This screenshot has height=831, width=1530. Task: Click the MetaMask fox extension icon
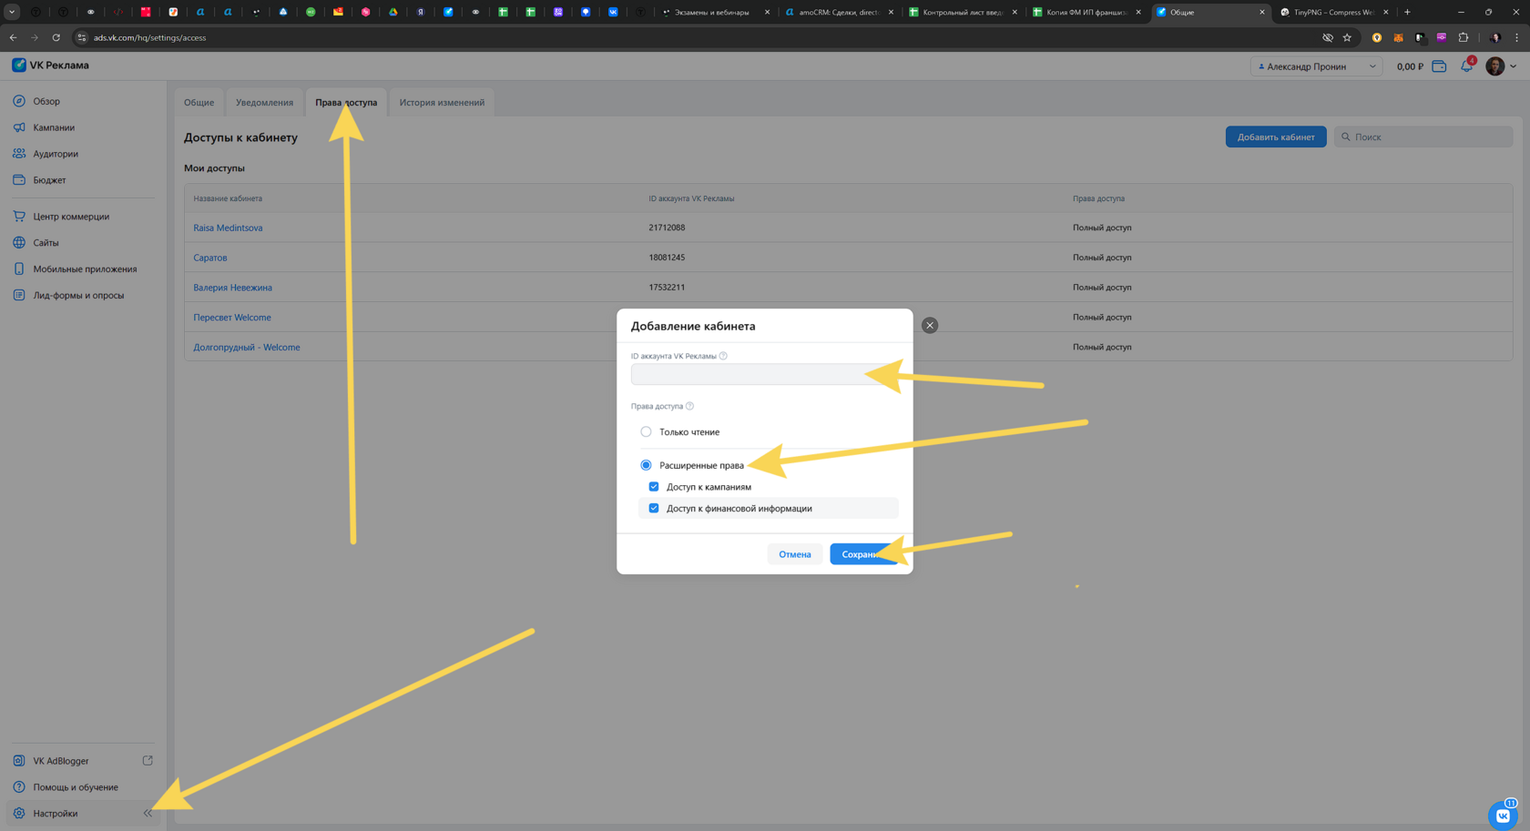coord(1398,37)
